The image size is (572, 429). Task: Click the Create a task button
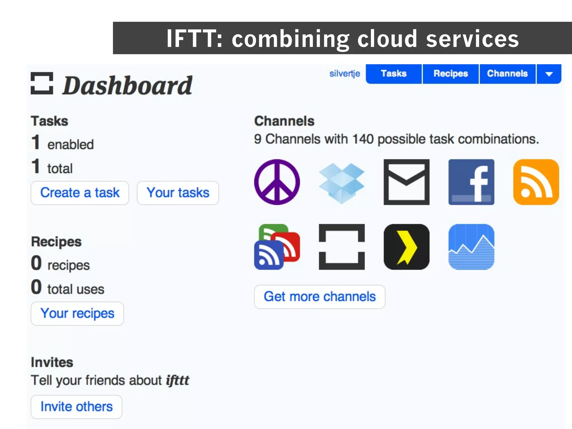80,193
